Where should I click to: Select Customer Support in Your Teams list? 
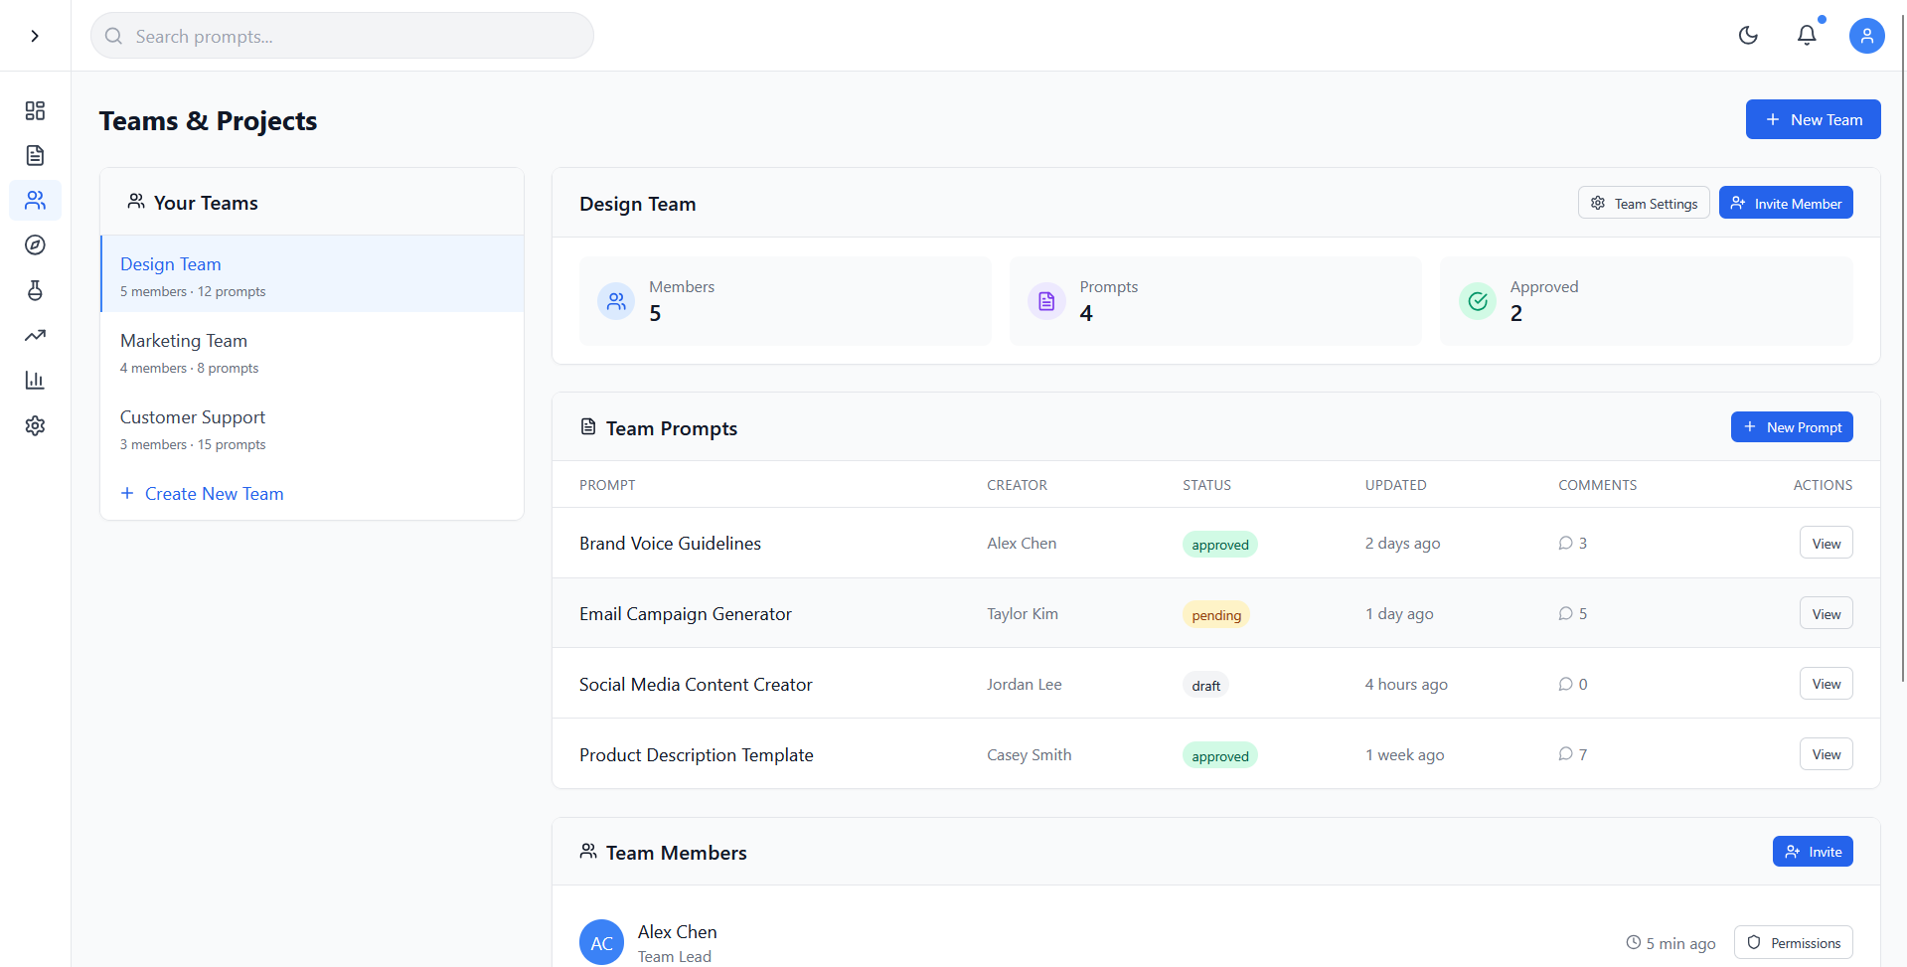pyautogui.click(x=312, y=427)
